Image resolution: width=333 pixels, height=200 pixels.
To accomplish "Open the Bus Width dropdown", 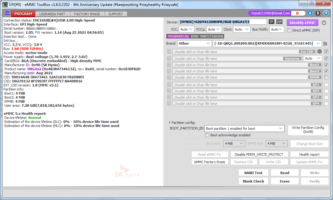I will (277, 29).
